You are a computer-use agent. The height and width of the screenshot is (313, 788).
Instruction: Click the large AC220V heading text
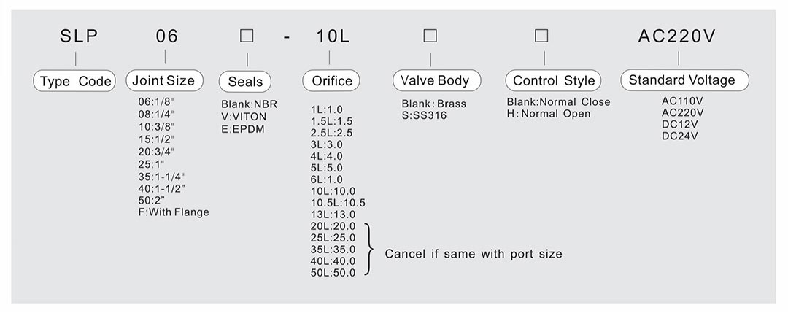click(x=677, y=36)
